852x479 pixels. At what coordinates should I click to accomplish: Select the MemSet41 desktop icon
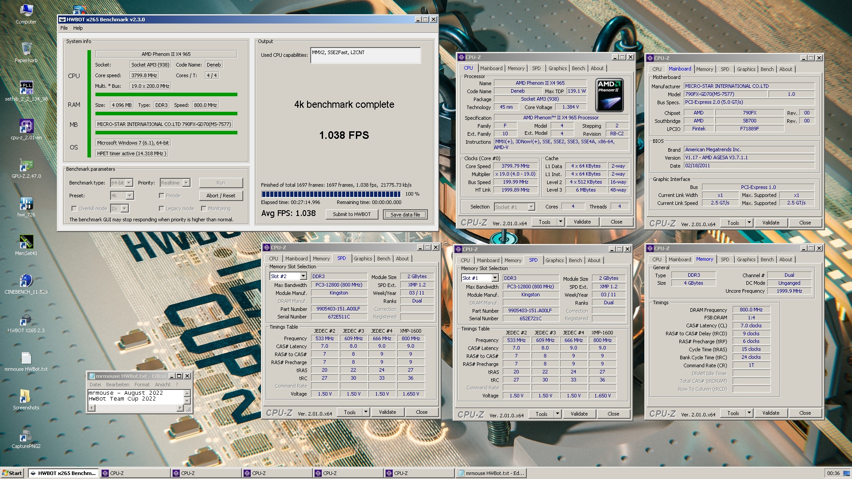[x=26, y=245]
